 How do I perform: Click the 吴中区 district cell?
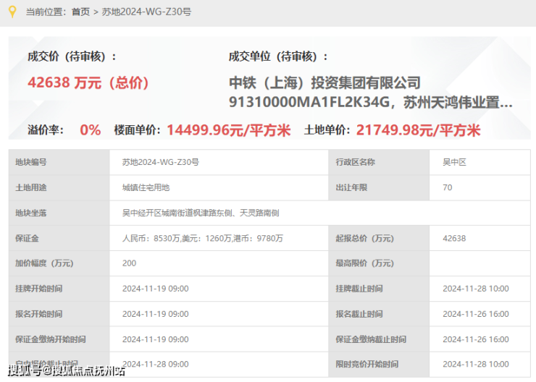click(x=455, y=162)
